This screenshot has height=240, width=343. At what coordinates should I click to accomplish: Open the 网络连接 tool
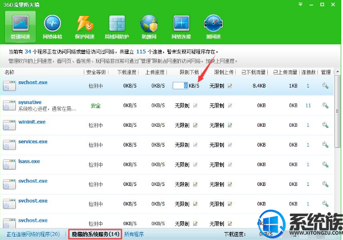[181, 27]
